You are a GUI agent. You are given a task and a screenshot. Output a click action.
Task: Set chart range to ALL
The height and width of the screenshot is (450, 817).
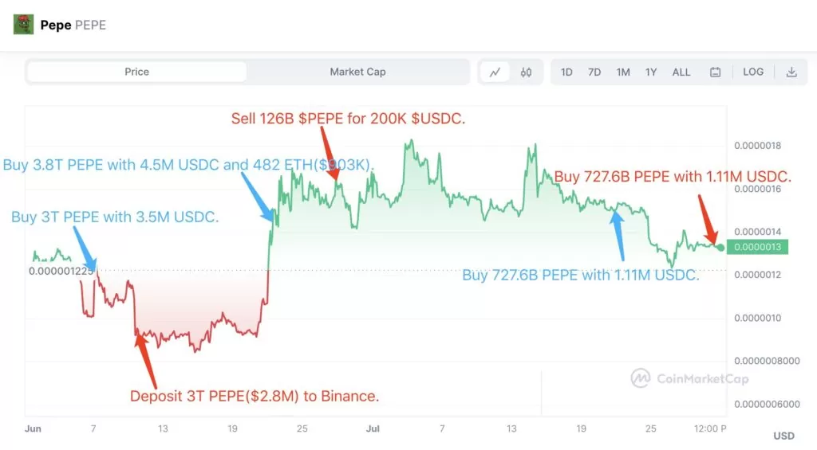point(681,72)
